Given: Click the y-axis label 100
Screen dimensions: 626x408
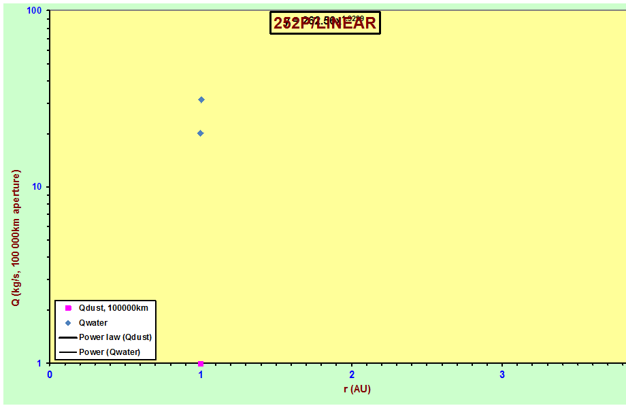Looking at the screenshot, I should (x=34, y=10).
